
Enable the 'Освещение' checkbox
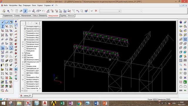25,51
